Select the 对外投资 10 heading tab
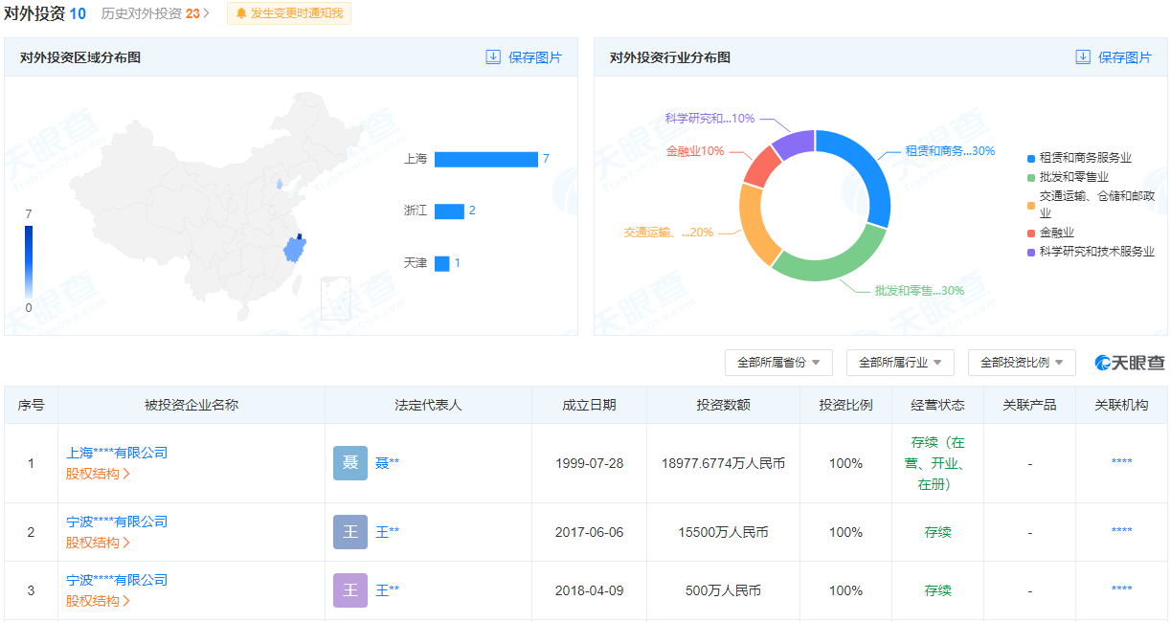 click(x=45, y=13)
